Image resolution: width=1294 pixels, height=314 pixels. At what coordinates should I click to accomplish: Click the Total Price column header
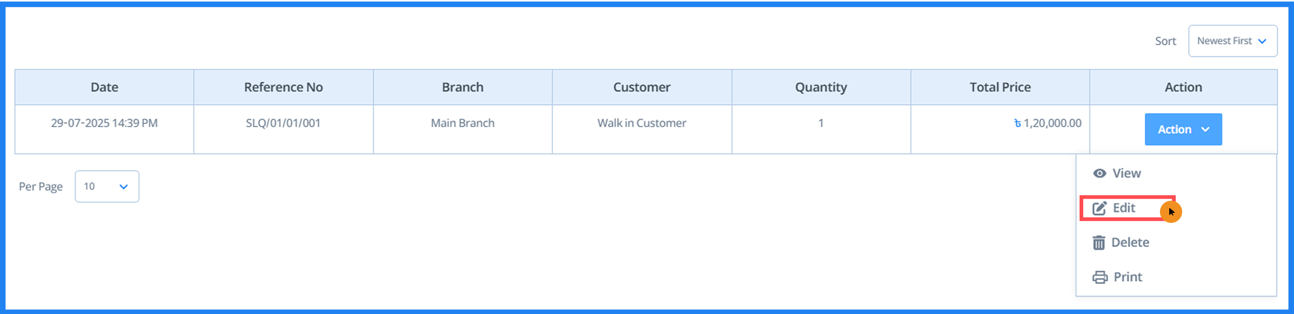tap(1000, 87)
